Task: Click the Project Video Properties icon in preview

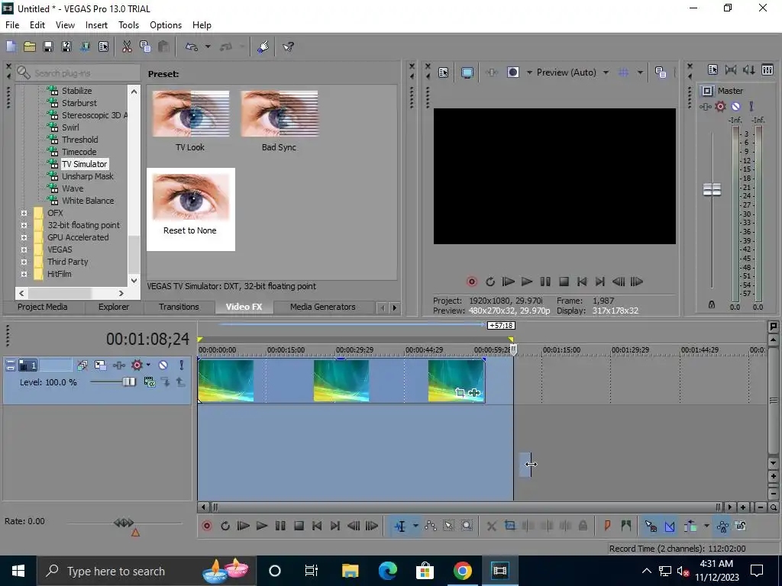Action: coord(444,72)
